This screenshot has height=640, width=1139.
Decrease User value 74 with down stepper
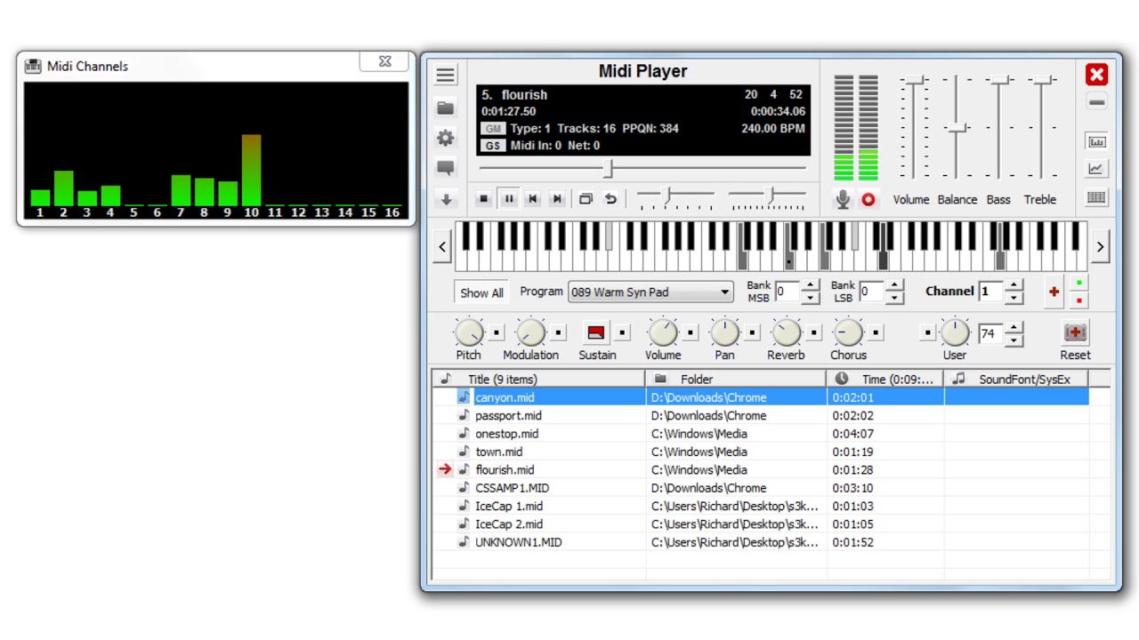(1014, 340)
